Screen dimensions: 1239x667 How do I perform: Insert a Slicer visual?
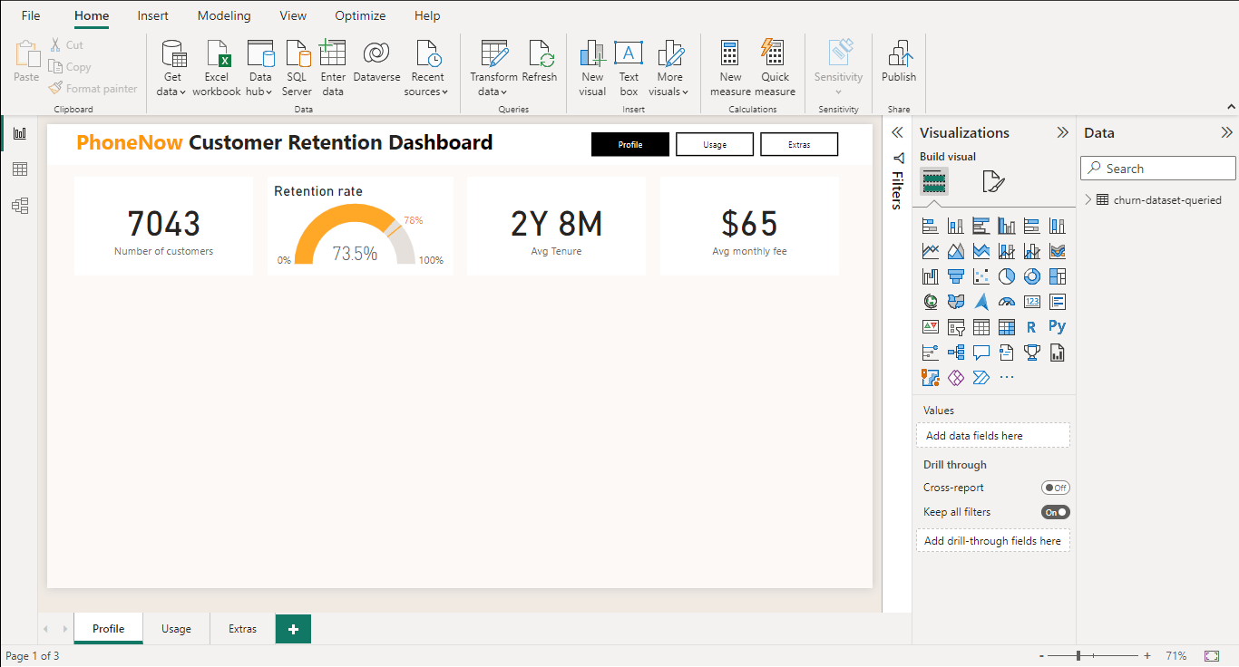(956, 327)
